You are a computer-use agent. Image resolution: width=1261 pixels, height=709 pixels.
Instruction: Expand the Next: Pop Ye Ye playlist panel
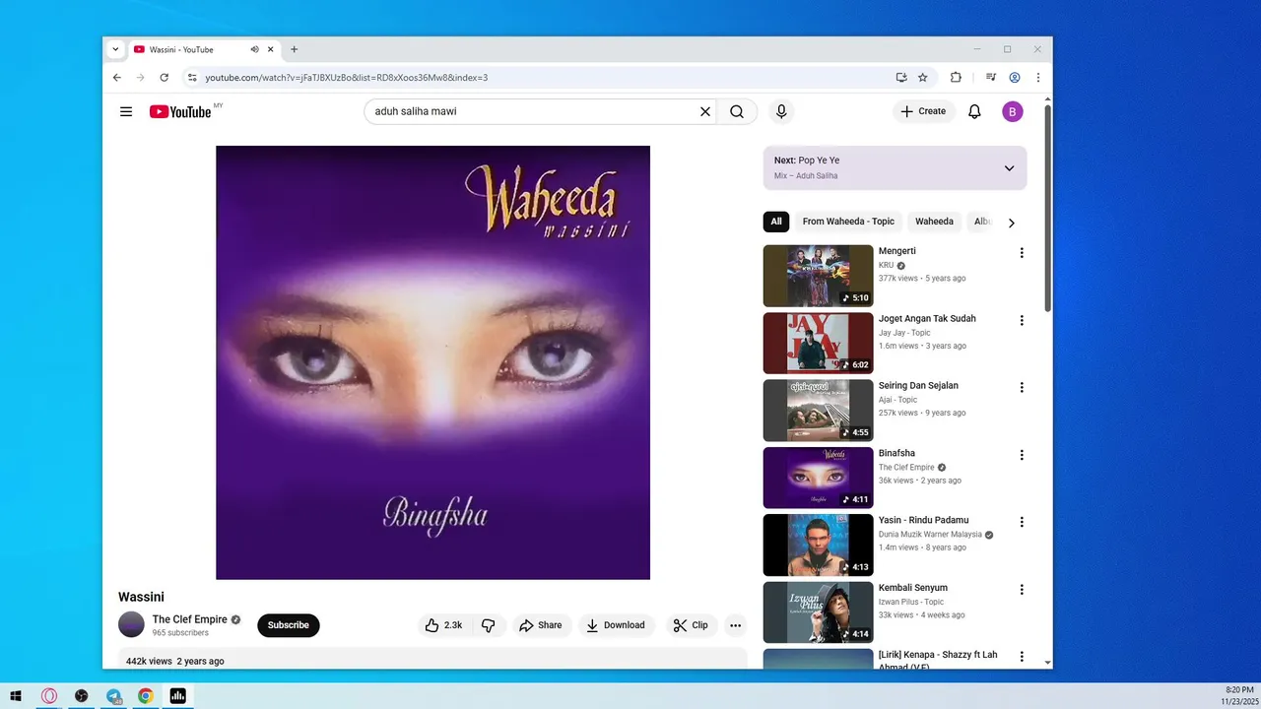[x=1009, y=168]
